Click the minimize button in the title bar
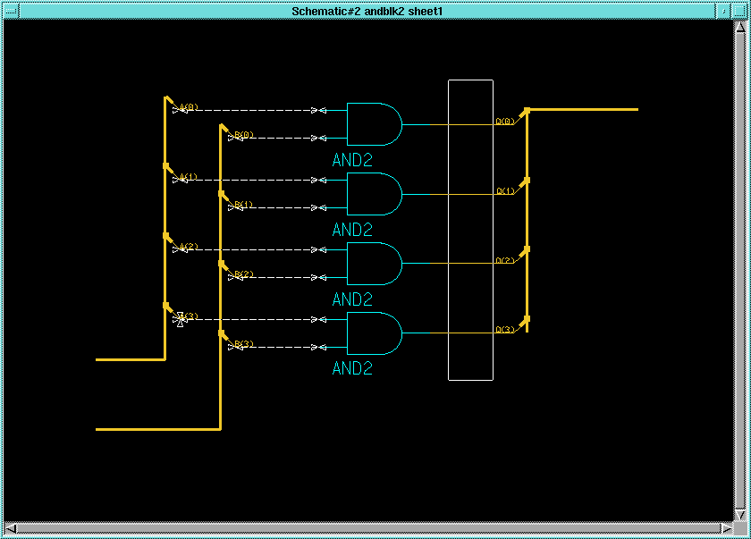 (723, 11)
